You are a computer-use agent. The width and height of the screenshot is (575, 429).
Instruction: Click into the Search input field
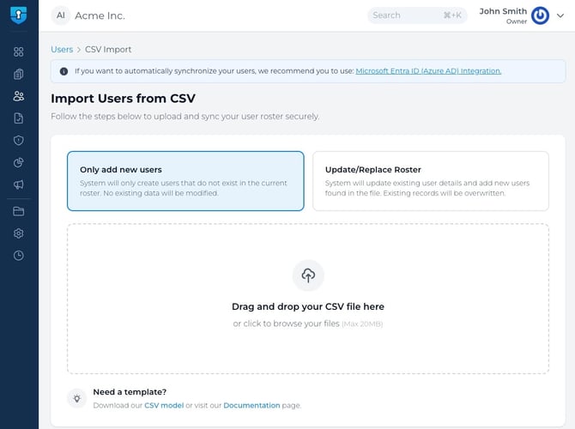[408, 15]
